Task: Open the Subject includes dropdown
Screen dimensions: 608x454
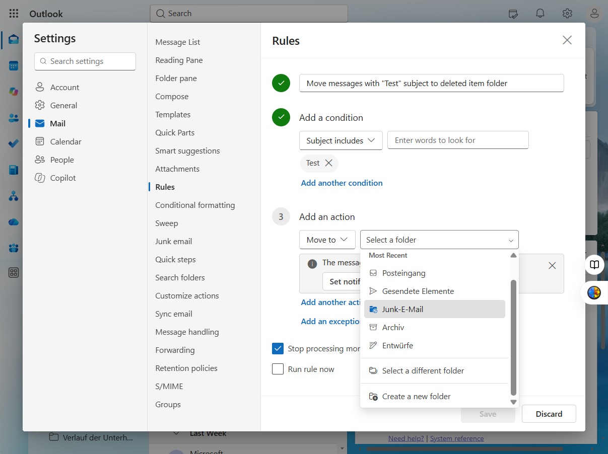Action: 341,140
